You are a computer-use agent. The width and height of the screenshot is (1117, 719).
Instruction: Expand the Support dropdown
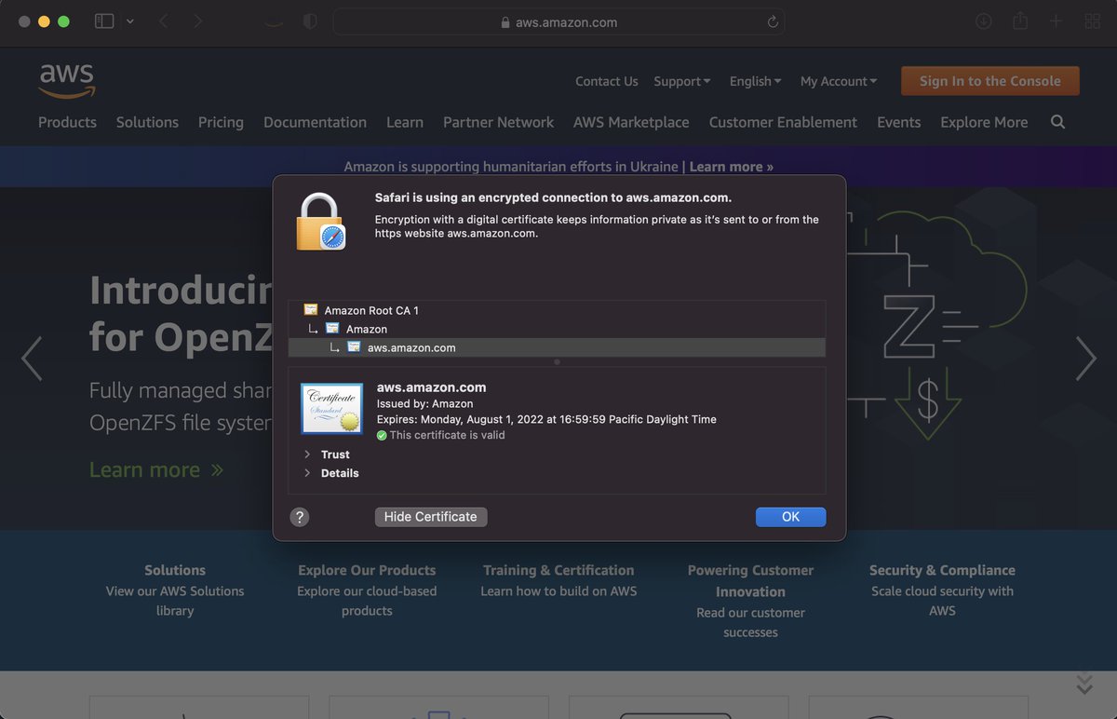click(x=682, y=81)
